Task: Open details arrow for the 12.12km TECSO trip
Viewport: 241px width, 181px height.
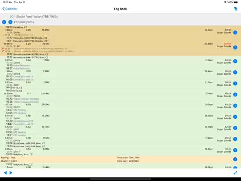Action: coord(235,106)
